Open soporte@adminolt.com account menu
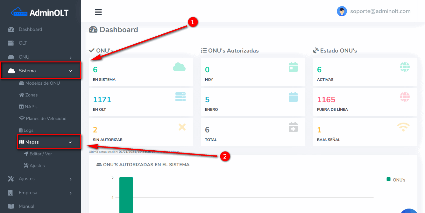 coord(380,11)
